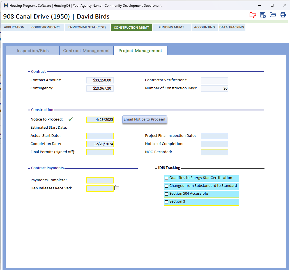
Task: Select Project Management sub-tab
Action: 141,51
